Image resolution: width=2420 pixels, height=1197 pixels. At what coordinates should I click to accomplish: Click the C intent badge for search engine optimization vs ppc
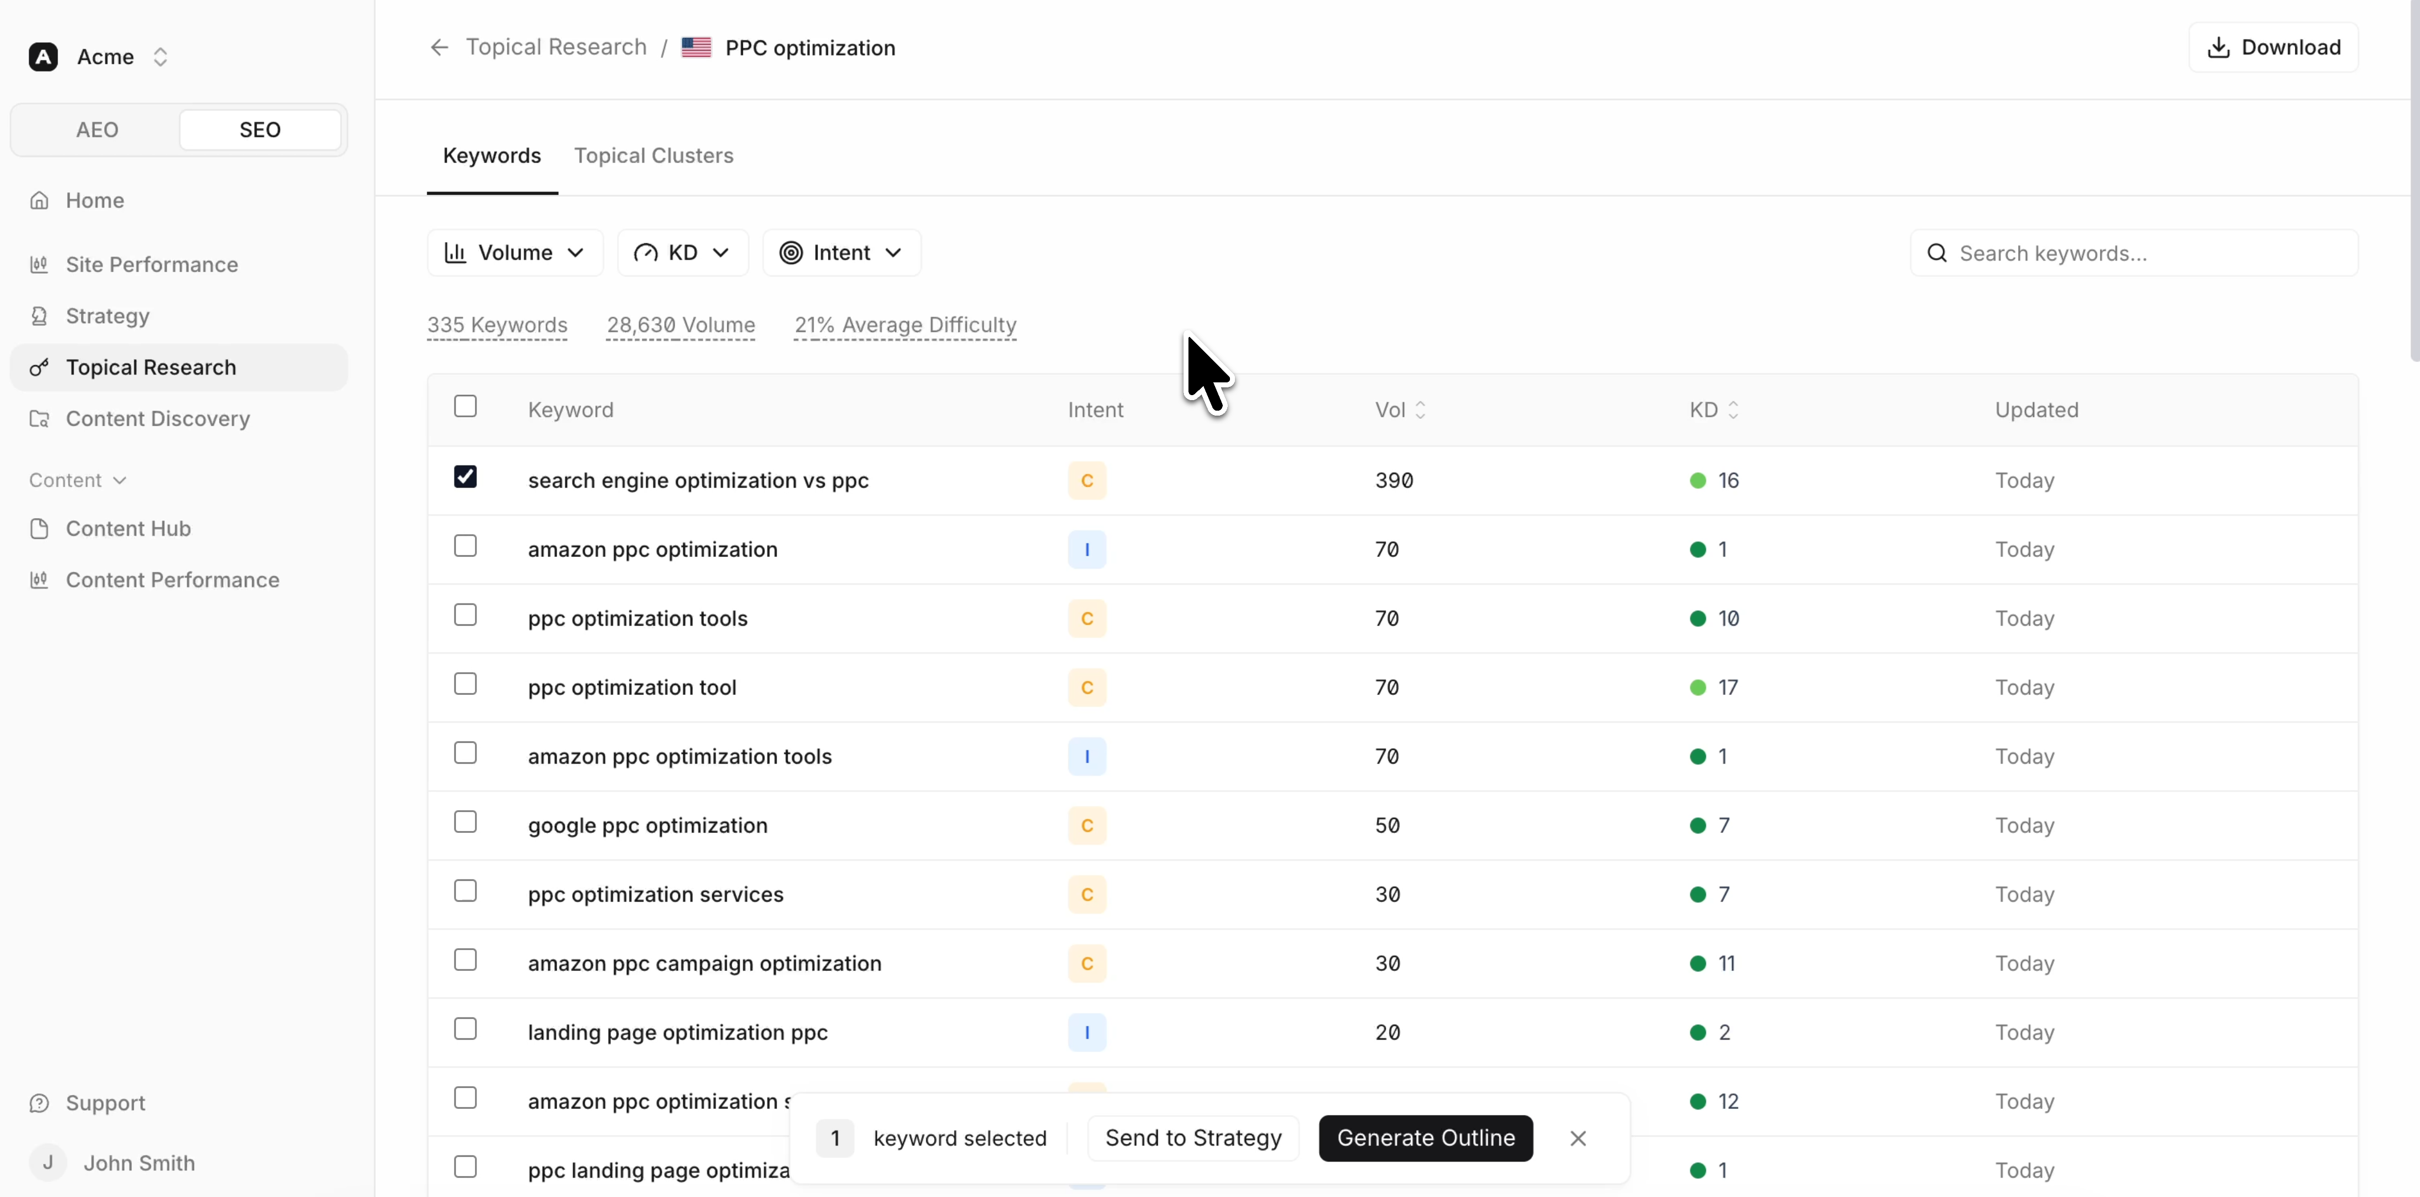click(x=1087, y=480)
